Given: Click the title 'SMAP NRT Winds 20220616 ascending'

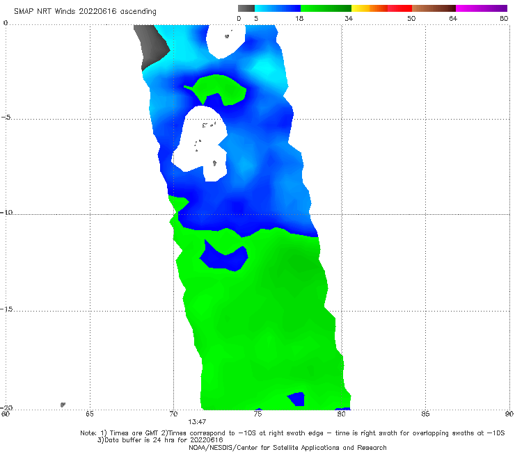Looking at the screenshot, I should click(x=85, y=11).
